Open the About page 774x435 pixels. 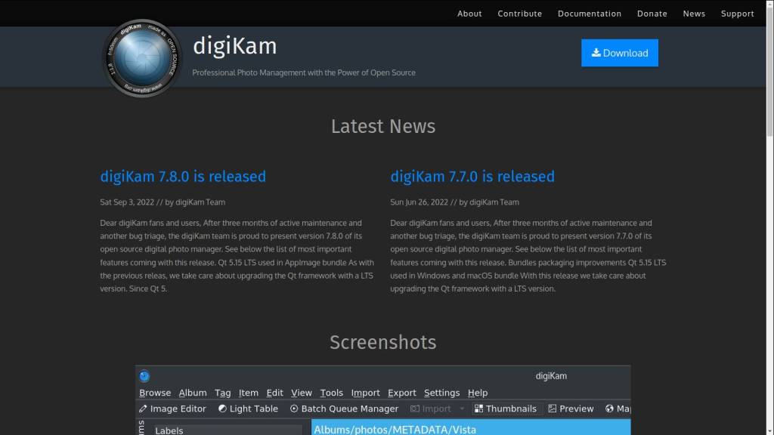click(469, 14)
